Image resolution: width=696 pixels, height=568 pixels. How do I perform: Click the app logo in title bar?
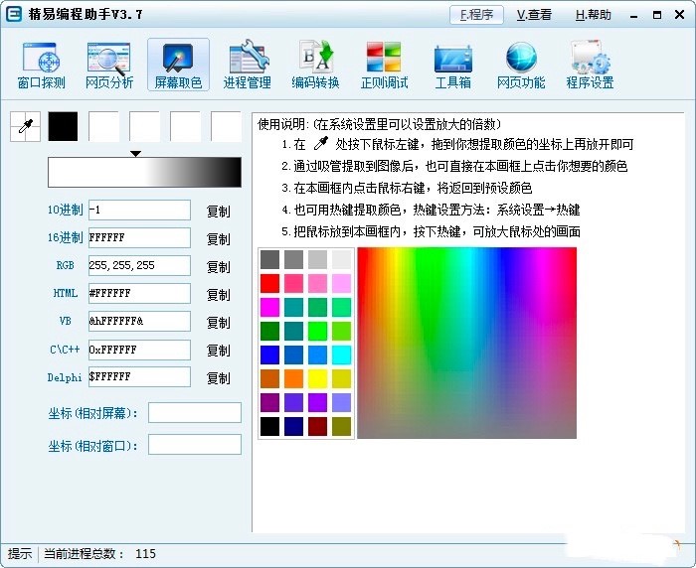click(14, 14)
